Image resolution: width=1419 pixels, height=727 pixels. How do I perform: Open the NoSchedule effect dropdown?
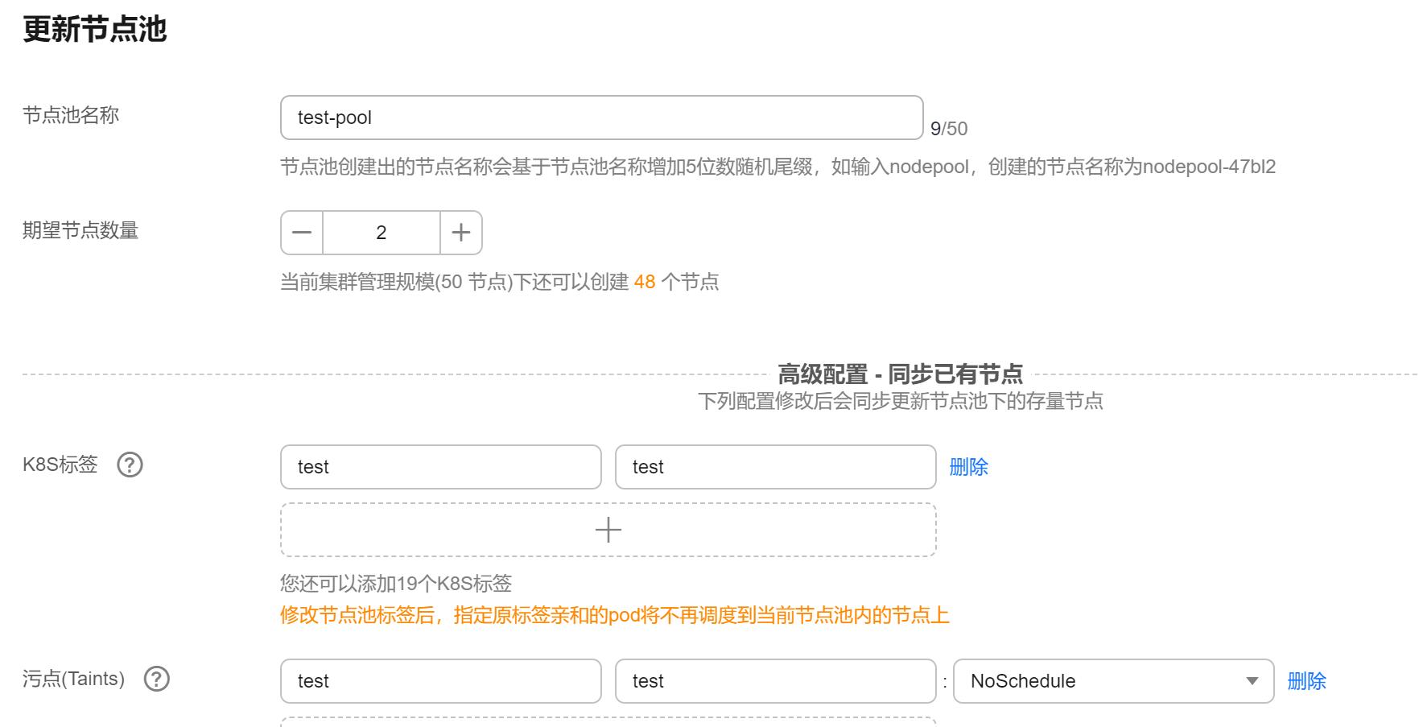pyautogui.click(x=1113, y=681)
